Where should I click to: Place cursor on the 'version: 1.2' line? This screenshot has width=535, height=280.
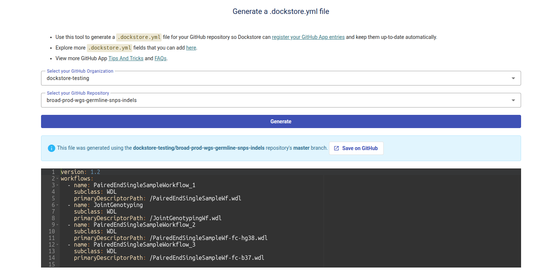tap(80, 172)
